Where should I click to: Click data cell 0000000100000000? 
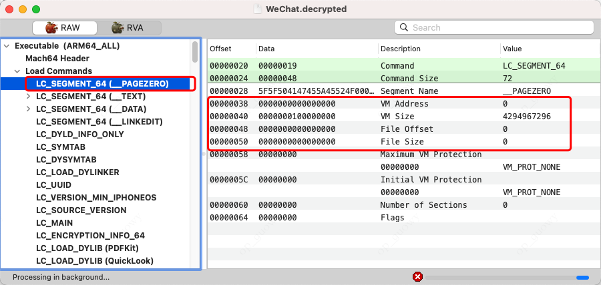click(x=296, y=116)
